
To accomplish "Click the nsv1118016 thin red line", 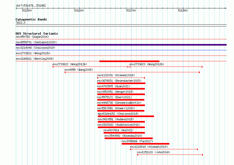I will 164,149.
